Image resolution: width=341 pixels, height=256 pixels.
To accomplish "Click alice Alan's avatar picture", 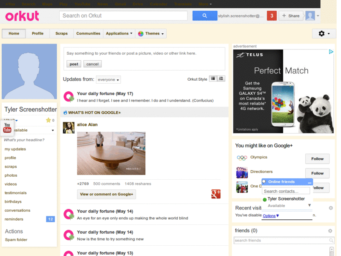I will tap(69, 128).
